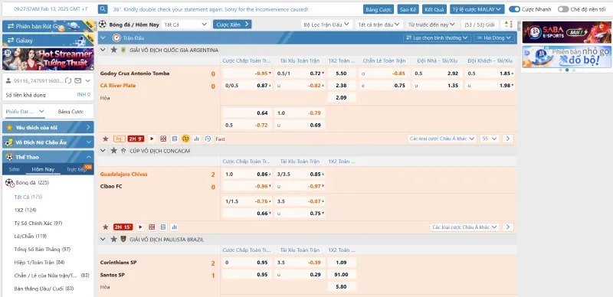Refresh the account balance icon

pos(68,81)
